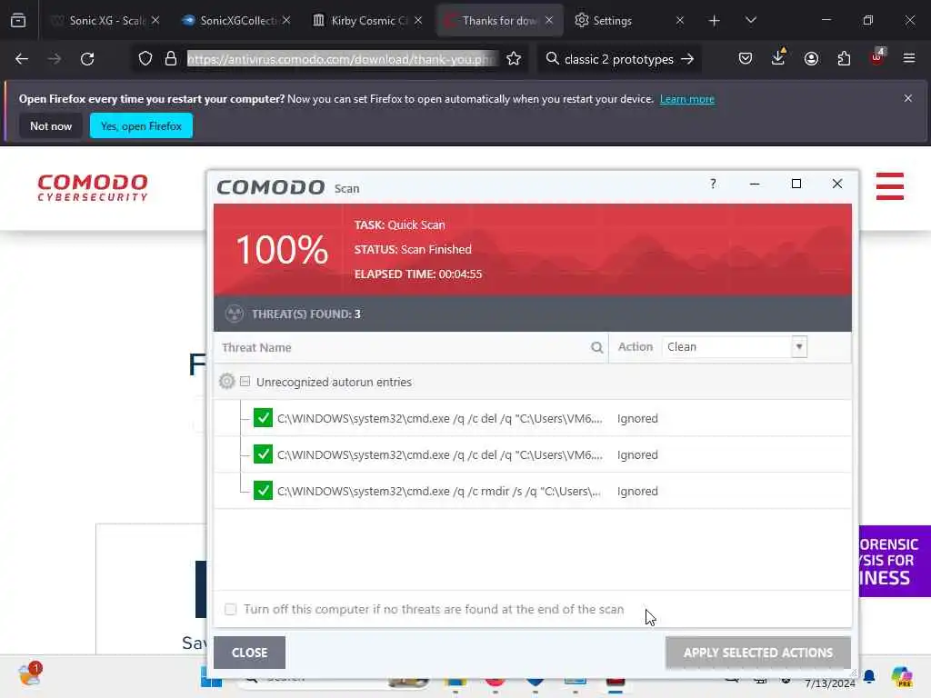Open Comodo scan help question mark
Screen dimensions: 931x698
(713, 184)
